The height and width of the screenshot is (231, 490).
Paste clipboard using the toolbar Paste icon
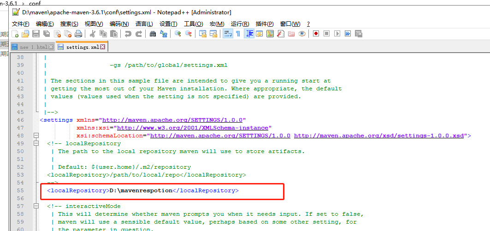coord(113,34)
